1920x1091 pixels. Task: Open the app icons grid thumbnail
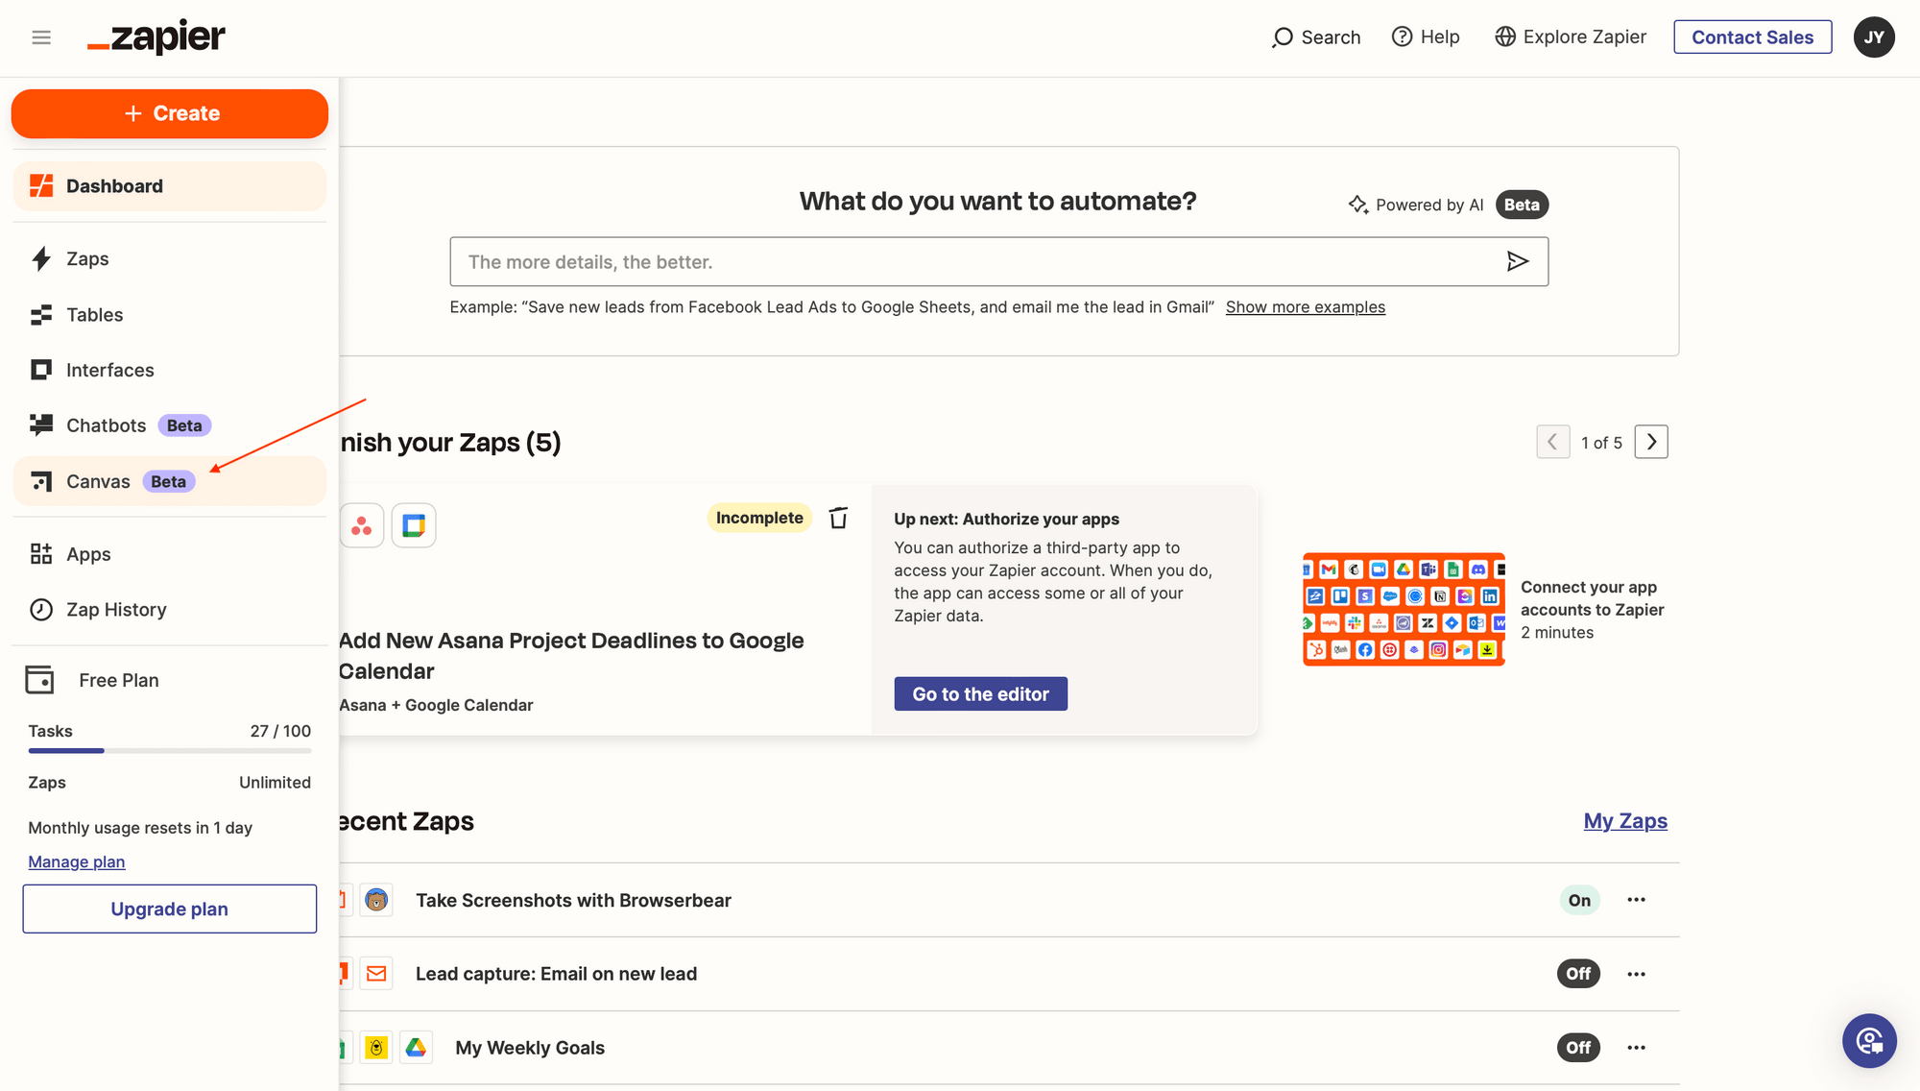tap(1404, 609)
